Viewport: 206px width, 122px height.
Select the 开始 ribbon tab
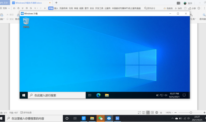pos(51,8)
